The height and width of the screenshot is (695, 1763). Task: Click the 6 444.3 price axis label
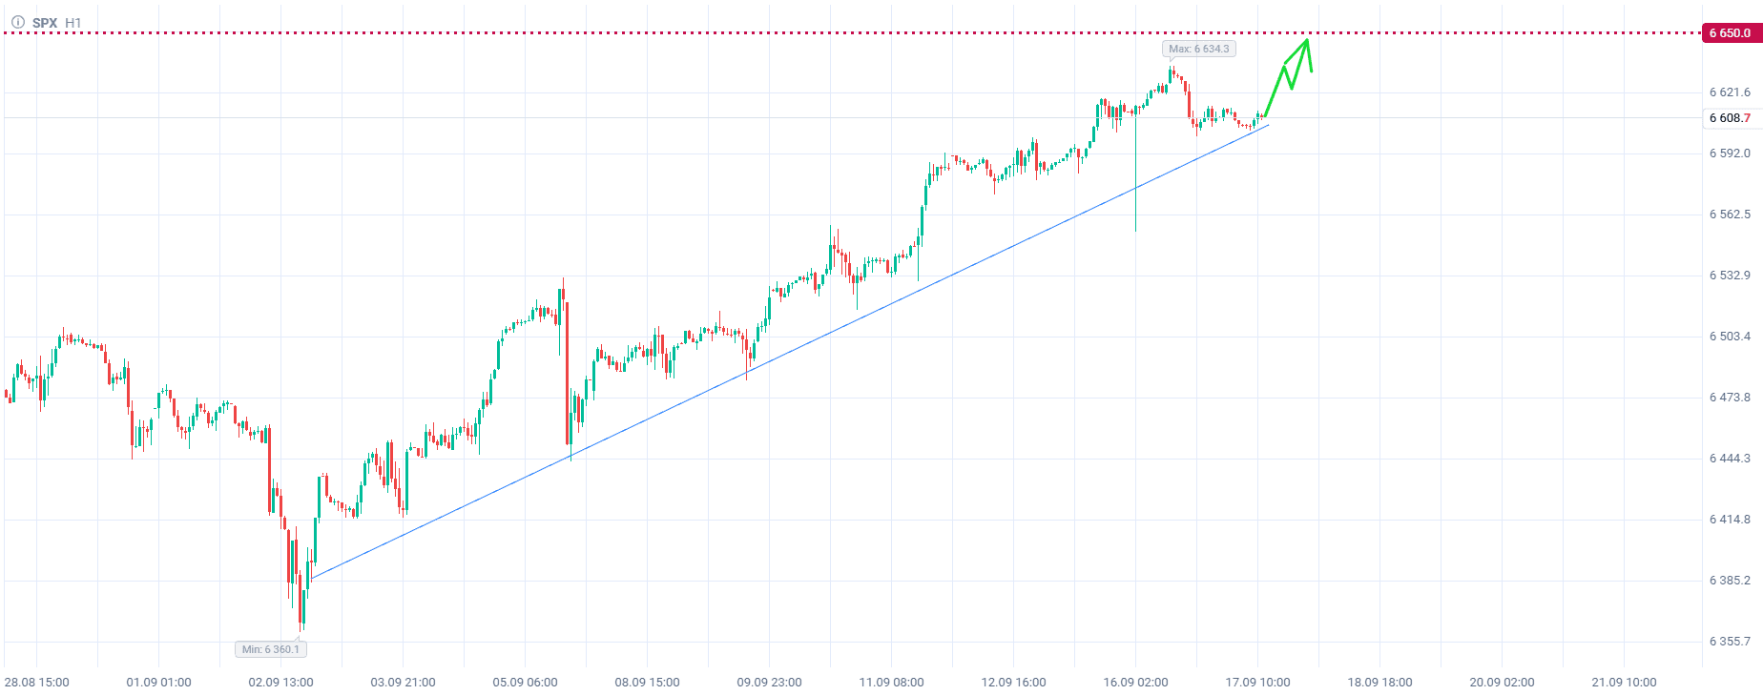(x=1730, y=459)
